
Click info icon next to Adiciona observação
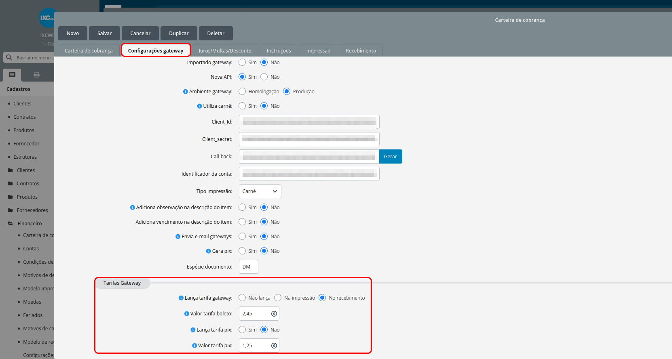132,208
